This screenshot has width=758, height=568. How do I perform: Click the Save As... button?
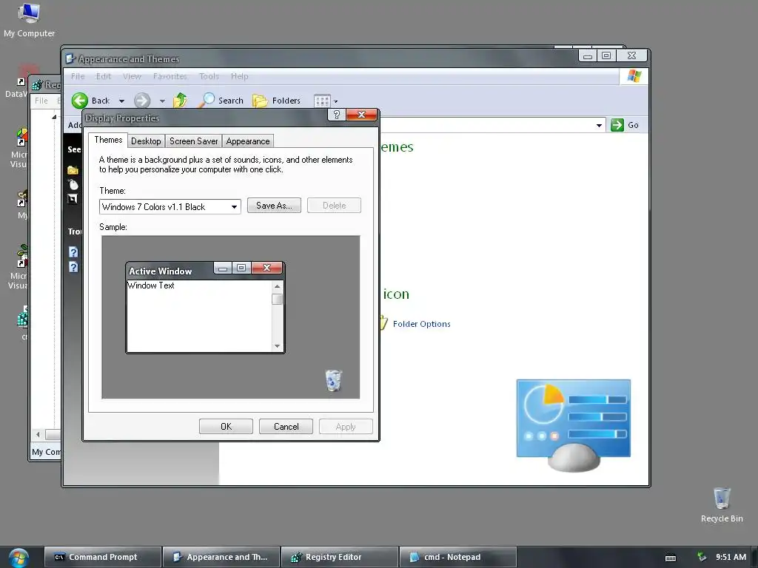pyautogui.click(x=274, y=206)
